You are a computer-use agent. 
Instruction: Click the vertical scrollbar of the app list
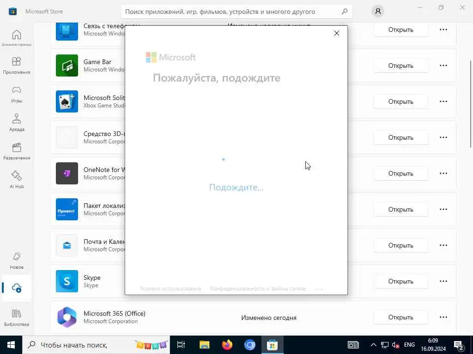pyautogui.click(x=471, y=104)
